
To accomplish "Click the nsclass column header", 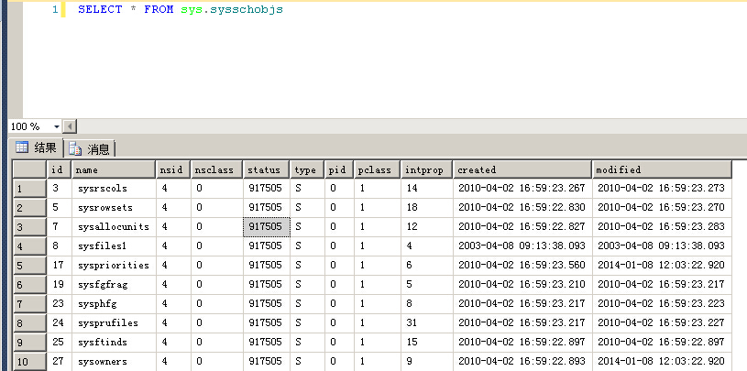I will point(216,169).
